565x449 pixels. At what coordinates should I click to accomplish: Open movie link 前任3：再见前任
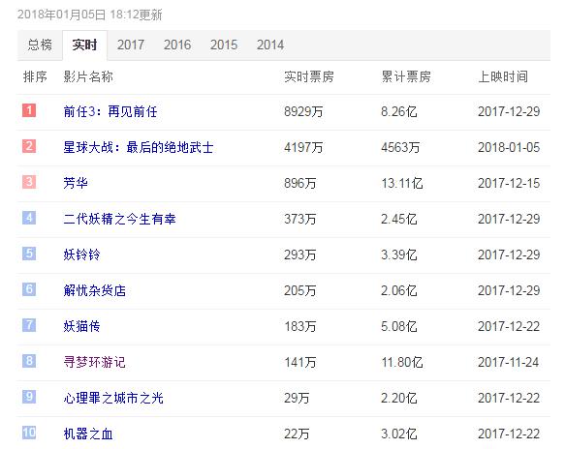(x=110, y=111)
